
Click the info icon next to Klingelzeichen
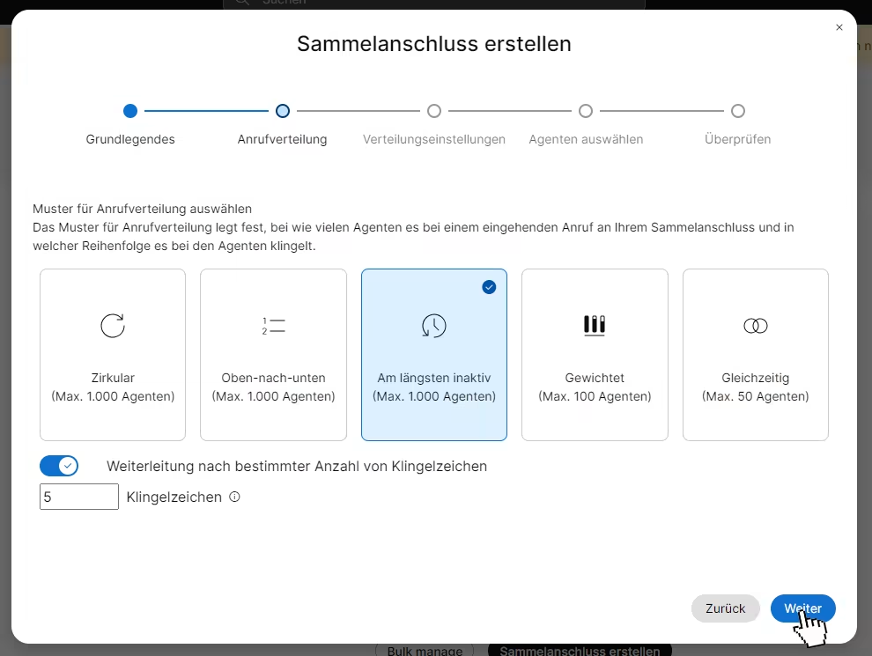pos(234,497)
